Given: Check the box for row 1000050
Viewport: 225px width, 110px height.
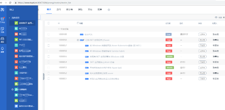Looking at the screenshot, I should click(x=48, y=40).
